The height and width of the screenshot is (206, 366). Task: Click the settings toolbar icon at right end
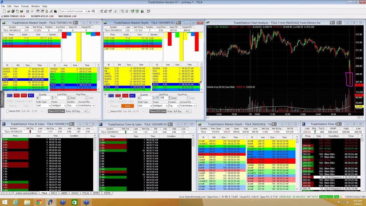point(149,11)
